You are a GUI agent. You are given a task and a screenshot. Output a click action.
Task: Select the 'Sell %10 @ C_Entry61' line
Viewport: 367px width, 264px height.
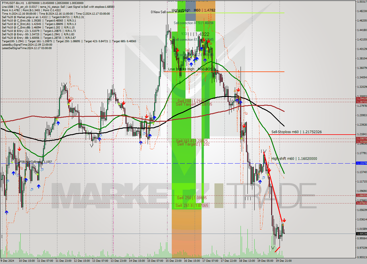click(x=39, y=24)
